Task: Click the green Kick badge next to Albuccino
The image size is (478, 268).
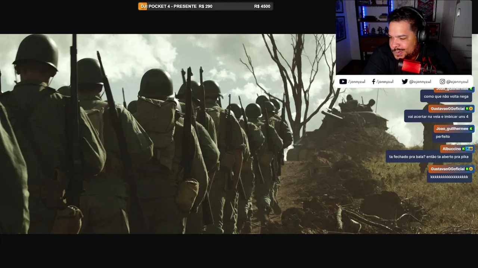Action: point(463,149)
